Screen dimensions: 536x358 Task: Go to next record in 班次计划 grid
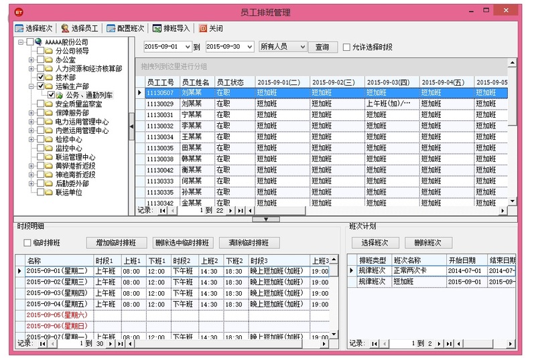[439, 344]
